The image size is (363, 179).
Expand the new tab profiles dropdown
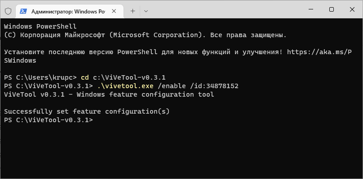[146, 11]
